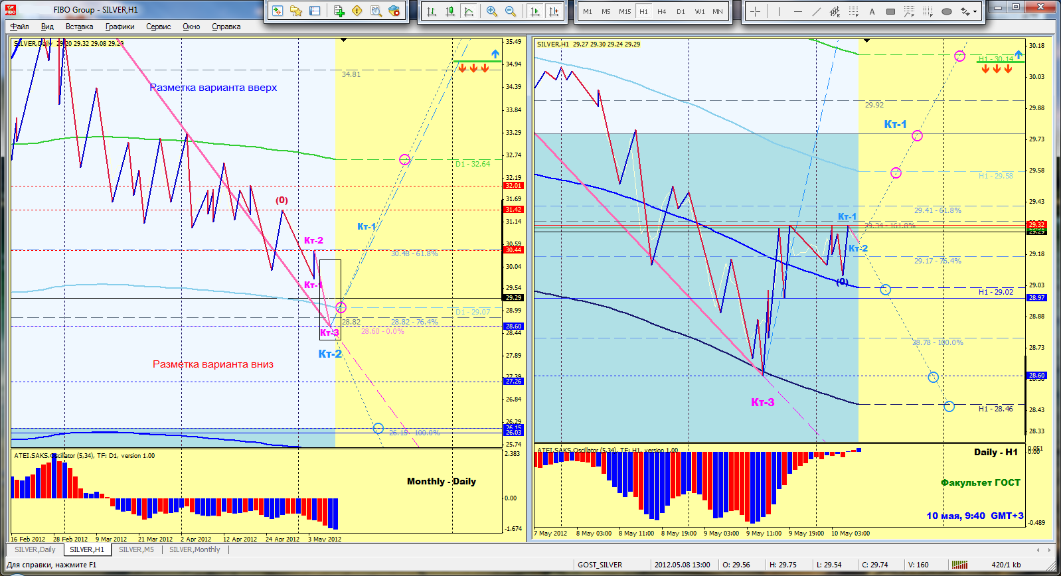The image size is (1061, 576).
Task: Toggle Chart Shift from right border
Action: click(x=554, y=11)
